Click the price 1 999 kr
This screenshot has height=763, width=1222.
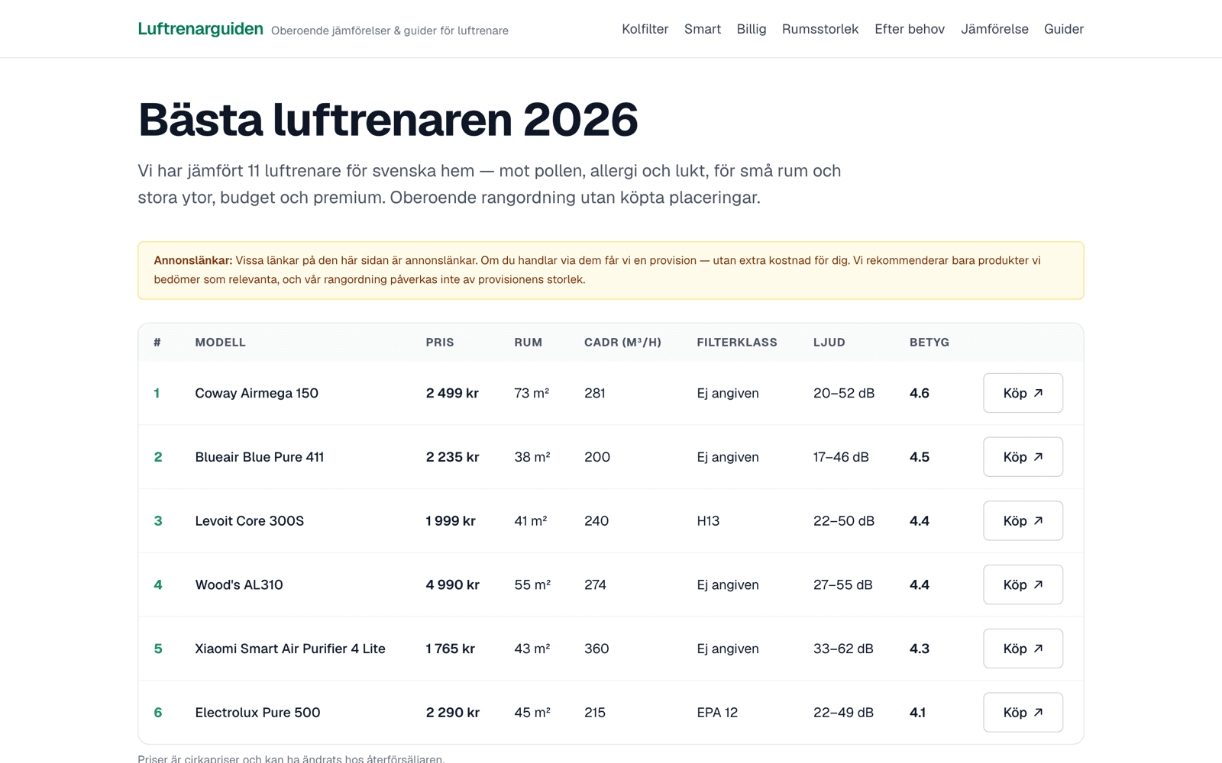[x=451, y=521]
